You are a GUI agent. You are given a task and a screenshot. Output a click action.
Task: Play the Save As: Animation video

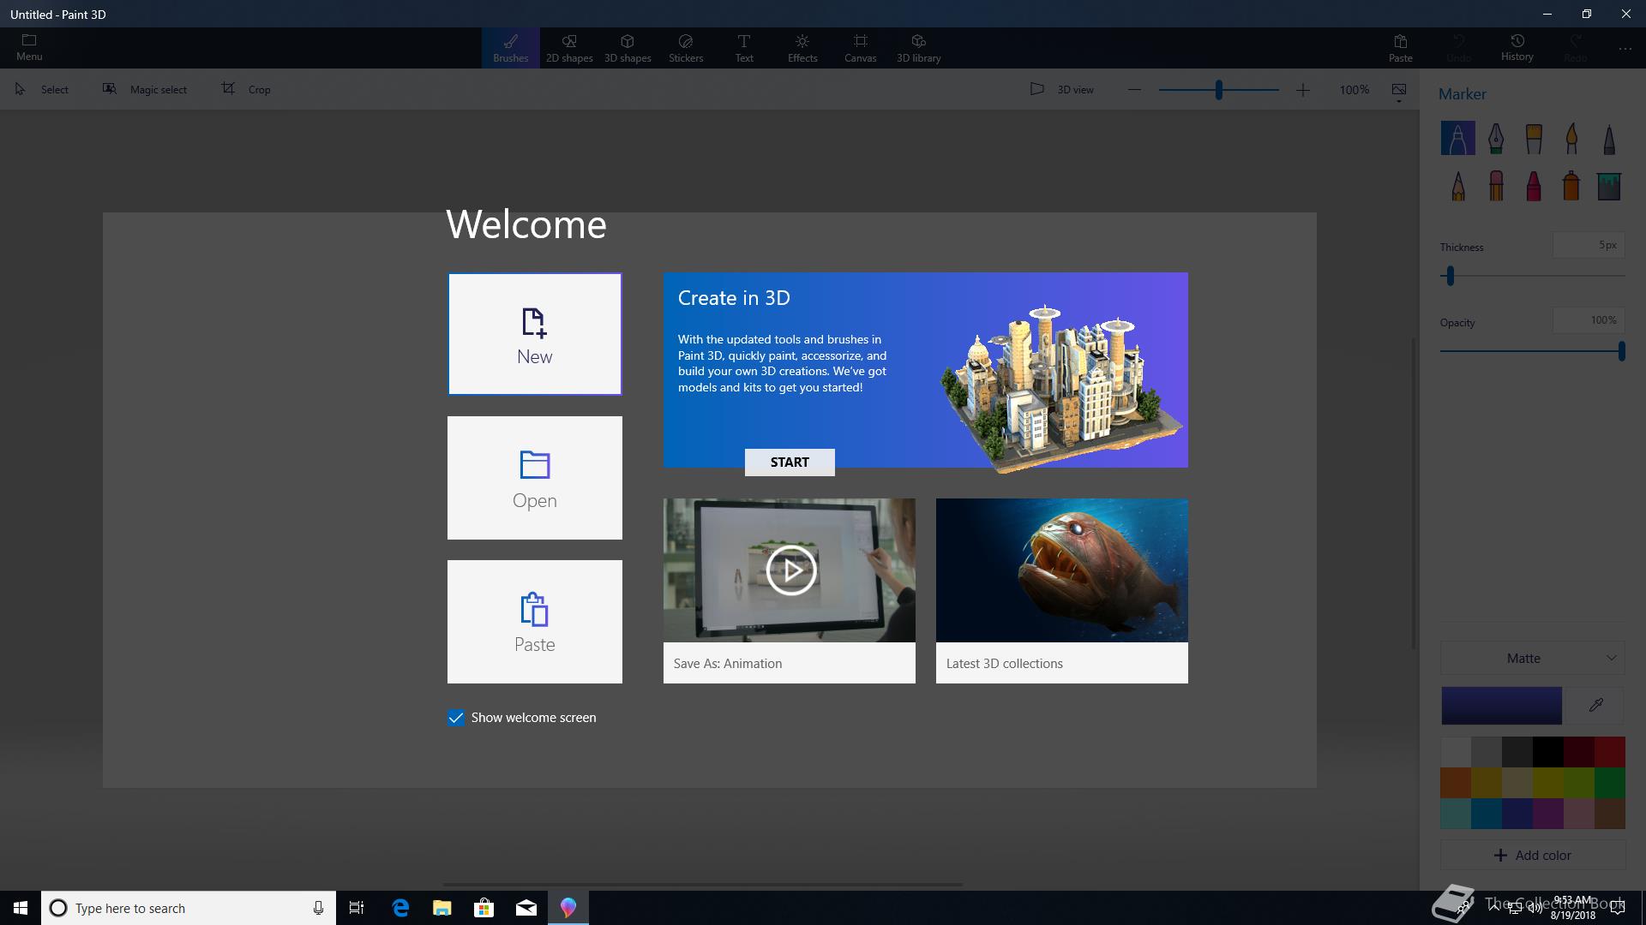coord(790,570)
